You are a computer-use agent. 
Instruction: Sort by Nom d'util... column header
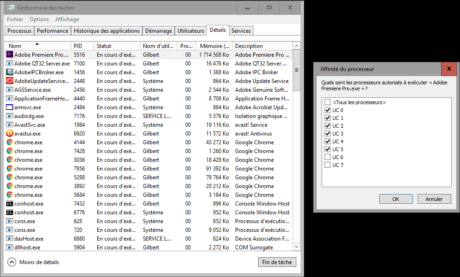(x=158, y=46)
